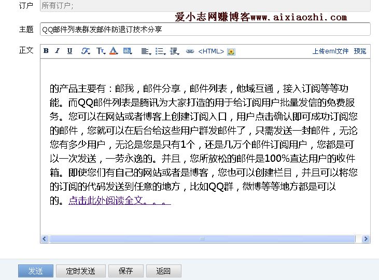The width and height of the screenshot is (379, 280).
Task: Insert an image with the picture icon
Action: [x=231, y=52]
